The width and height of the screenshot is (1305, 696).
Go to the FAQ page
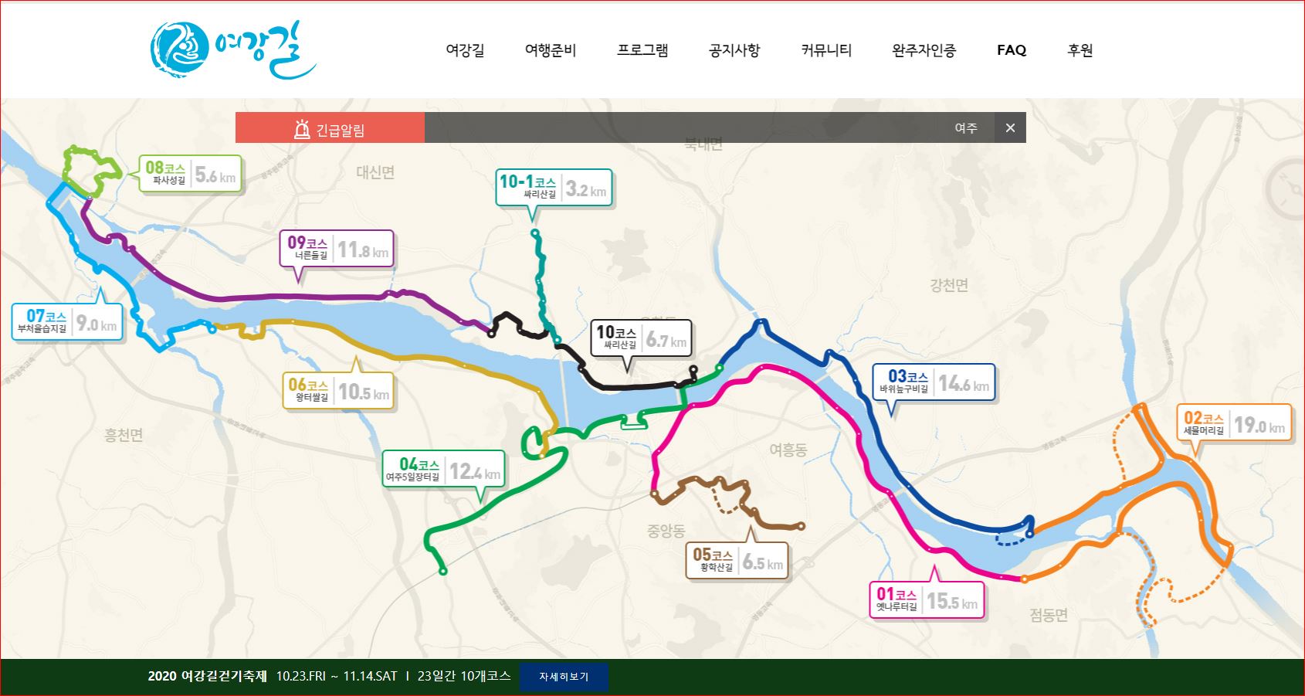[1011, 50]
